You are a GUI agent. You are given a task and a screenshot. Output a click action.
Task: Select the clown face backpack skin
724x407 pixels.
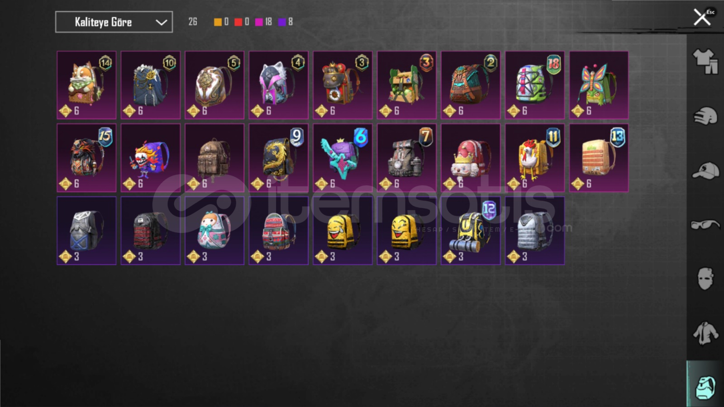click(x=151, y=158)
